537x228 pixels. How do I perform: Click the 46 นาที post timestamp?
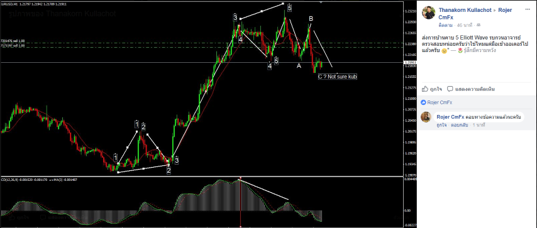tap(465, 25)
